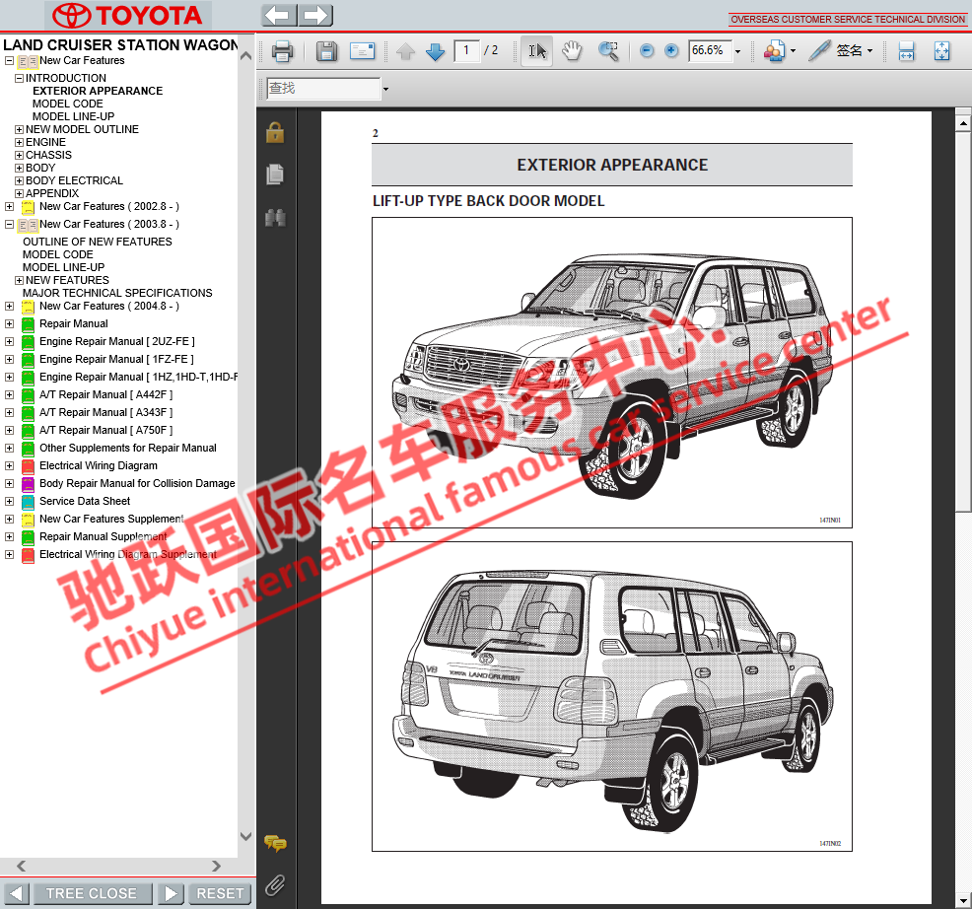Click the 查找 find text field
Image resolution: width=972 pixels, height=909 pixels.
323,89
